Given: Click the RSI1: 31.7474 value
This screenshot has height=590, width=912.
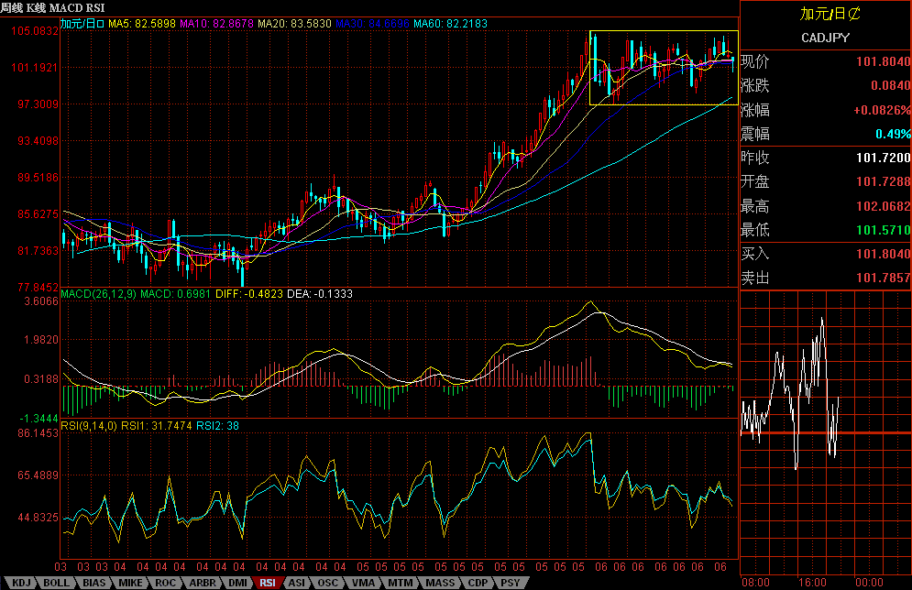Looking at the screenshot, I should pyautogui.click(x=157, y=426).
